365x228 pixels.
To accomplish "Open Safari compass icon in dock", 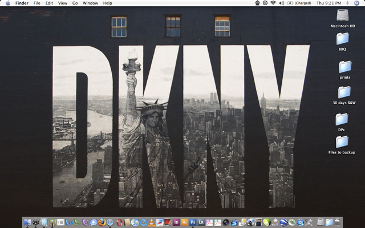I will coord(110,223).
